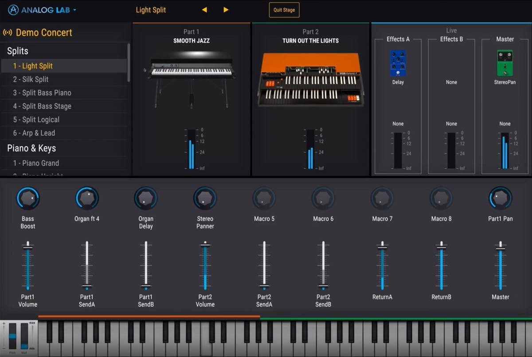Click the Demo Concert live icon
The height and width of the screenshot is (357, 532).
(8, 32)
